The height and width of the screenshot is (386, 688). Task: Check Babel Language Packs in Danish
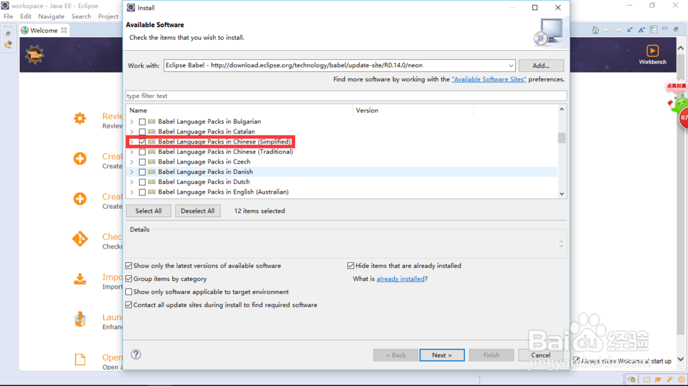point(142,172)
